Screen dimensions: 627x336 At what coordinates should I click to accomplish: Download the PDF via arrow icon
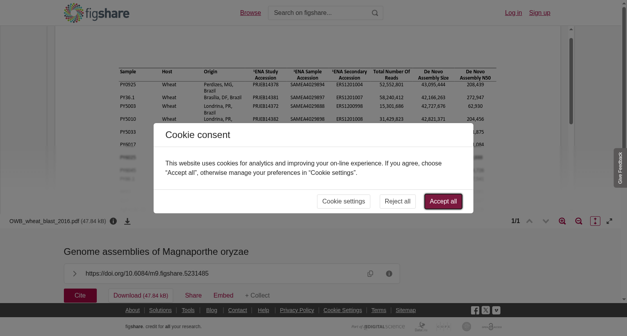click(x=127, y=221)
